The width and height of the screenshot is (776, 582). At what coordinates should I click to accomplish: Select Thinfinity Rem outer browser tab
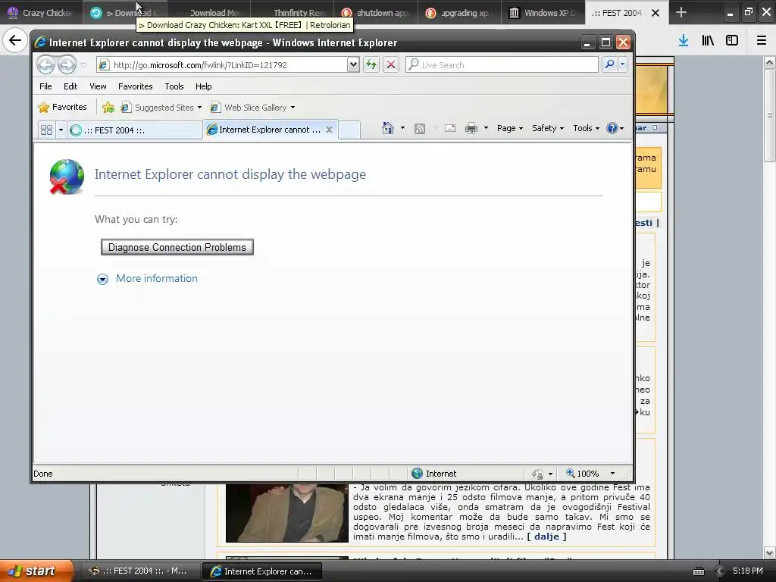tap(292, 12)
